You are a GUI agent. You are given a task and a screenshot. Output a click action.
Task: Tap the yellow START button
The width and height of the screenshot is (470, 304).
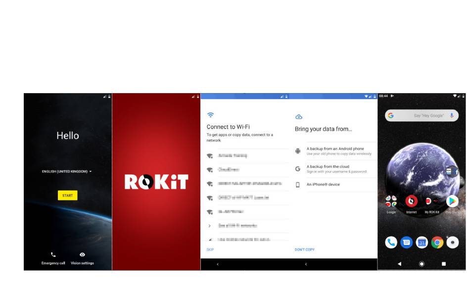[x=67, y=196]
